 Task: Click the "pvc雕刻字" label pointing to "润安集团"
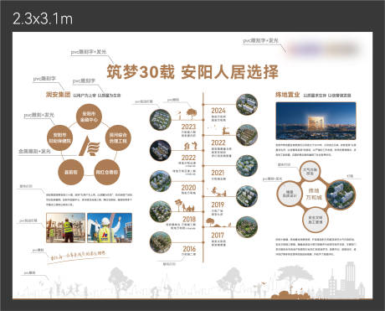pyautogui.click(x=44, y=79)
